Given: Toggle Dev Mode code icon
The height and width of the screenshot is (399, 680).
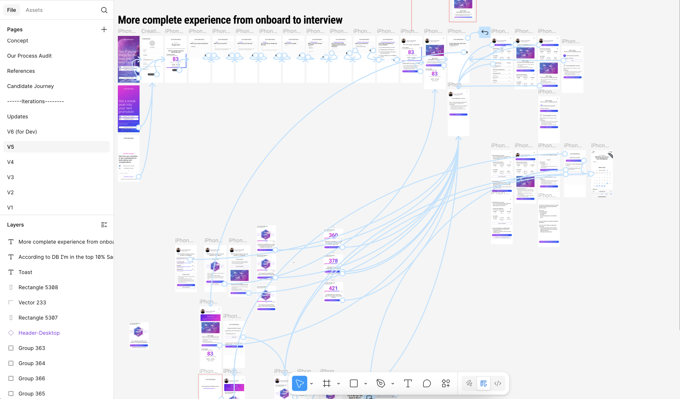Looking at the screenshot, I should pos(498,383).
